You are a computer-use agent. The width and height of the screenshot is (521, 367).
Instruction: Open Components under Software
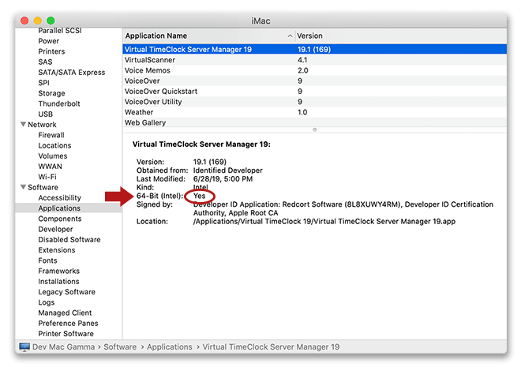(60, 219)
